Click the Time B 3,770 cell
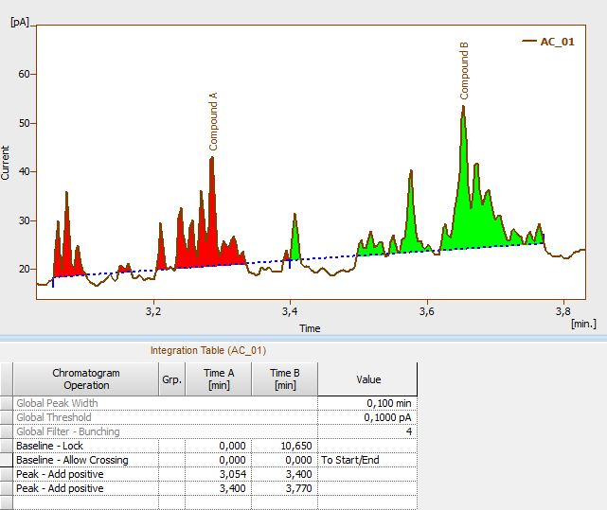The image size is (607, 510). [x=285, y=488]
